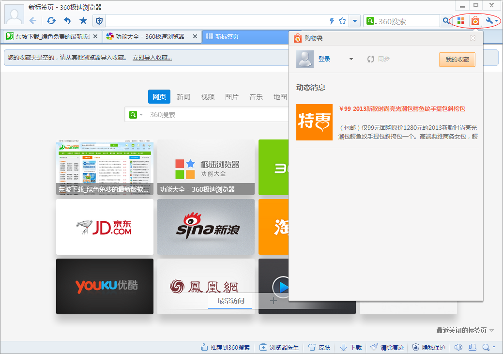Open the YOUKU 优酷 tile

pyautogui.click(x=105, y=286)
